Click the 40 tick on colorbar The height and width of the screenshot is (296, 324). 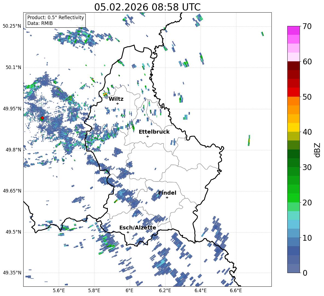coord(307,132)
